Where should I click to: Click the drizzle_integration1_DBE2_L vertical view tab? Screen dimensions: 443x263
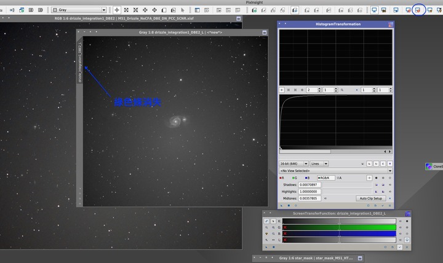[x=79, y=62]
